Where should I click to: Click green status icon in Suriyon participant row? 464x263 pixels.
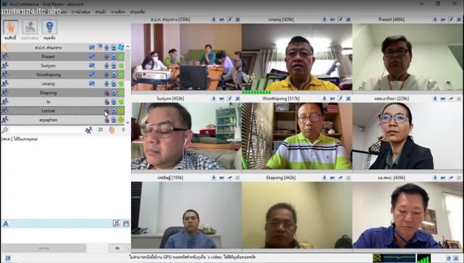(x=121, y=65)
